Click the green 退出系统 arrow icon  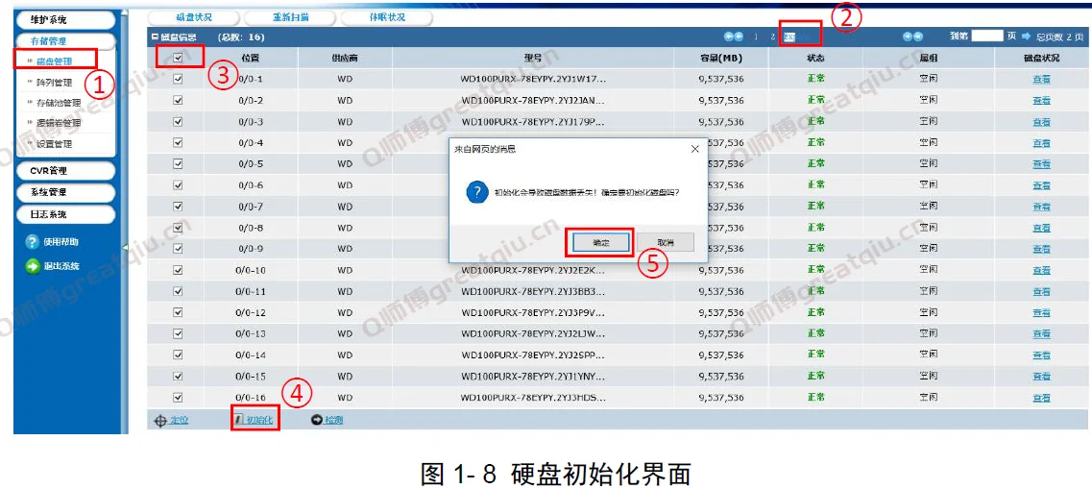pyautogui.click(x=32, y=266)
